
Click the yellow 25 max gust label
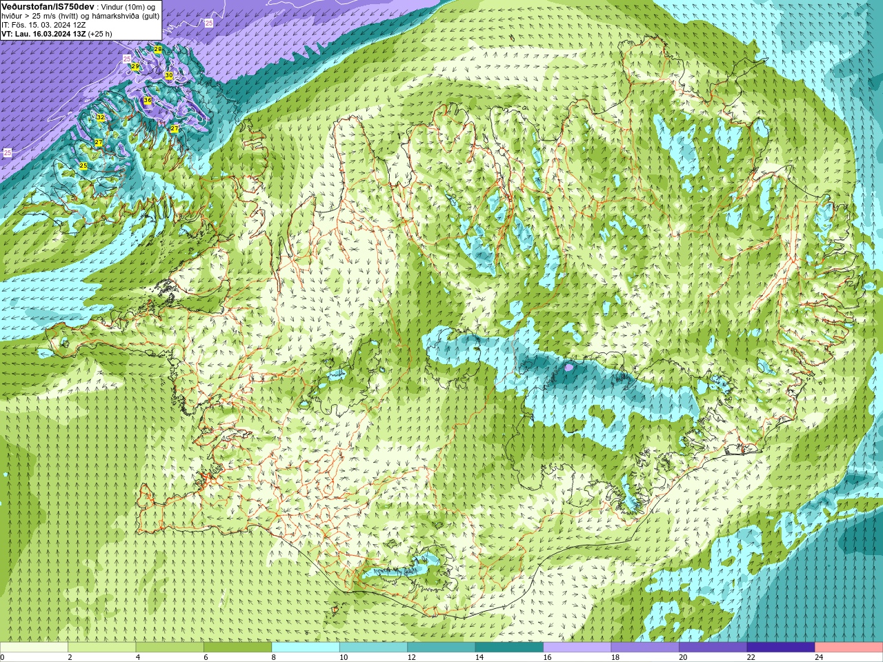[x=83, y=166]
